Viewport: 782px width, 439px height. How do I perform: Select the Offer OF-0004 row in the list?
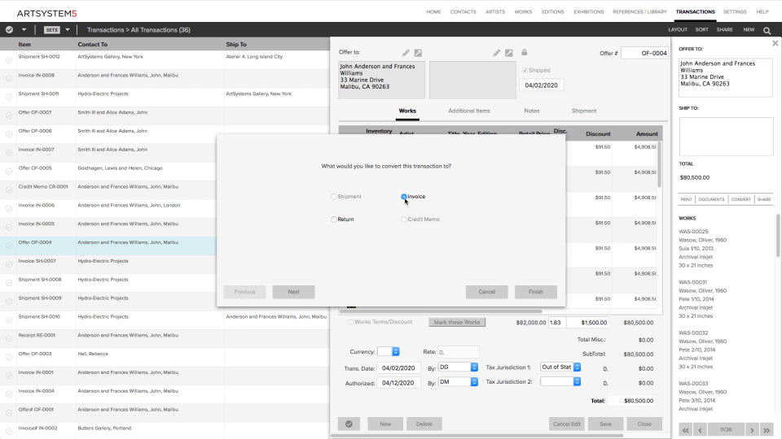click(x=108, y=246)
